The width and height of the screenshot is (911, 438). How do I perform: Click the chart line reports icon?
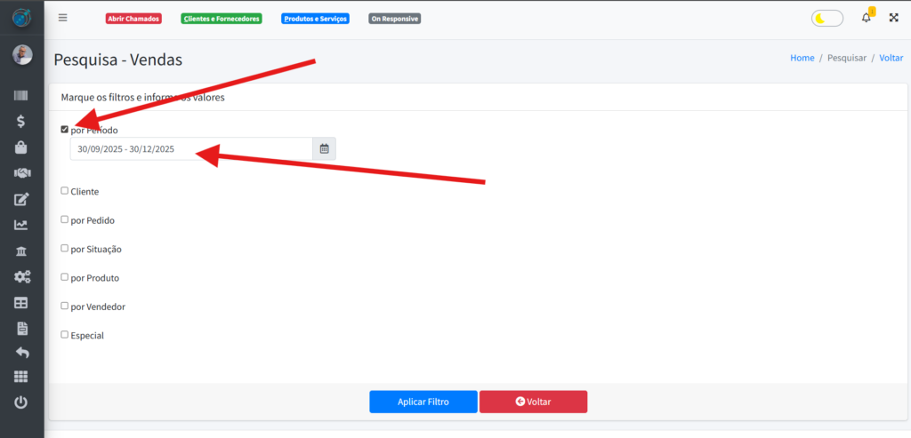point(21,225)
